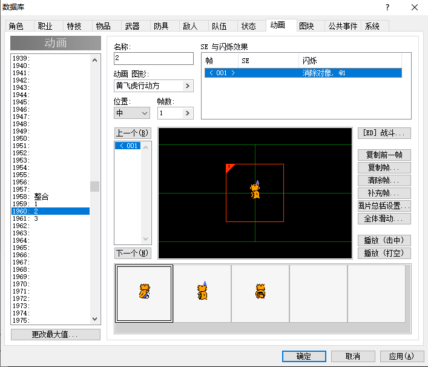Select animation 1958: 整合
The width and height of the screenshot is (428, 367).
click(x=50, y=197)
